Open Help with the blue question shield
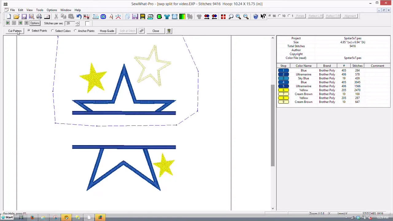Viewport: 393px width, 221px height. (x=255, y=16)
